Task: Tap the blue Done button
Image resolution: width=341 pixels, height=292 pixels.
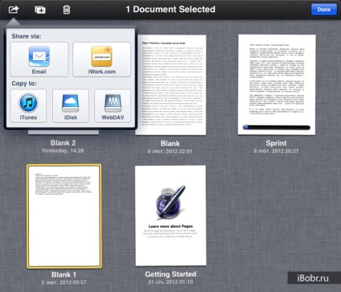Action: (x=324, y=10)
